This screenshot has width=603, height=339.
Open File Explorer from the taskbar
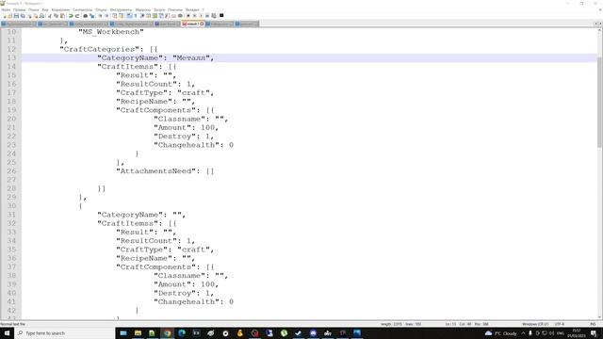138,332
